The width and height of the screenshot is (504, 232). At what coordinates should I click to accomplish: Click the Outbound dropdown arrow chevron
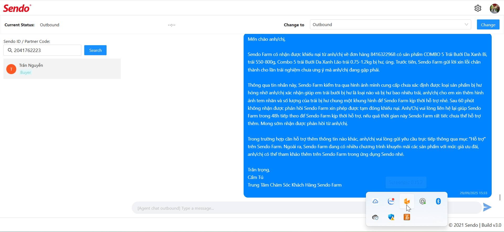[x=466, y=24]
